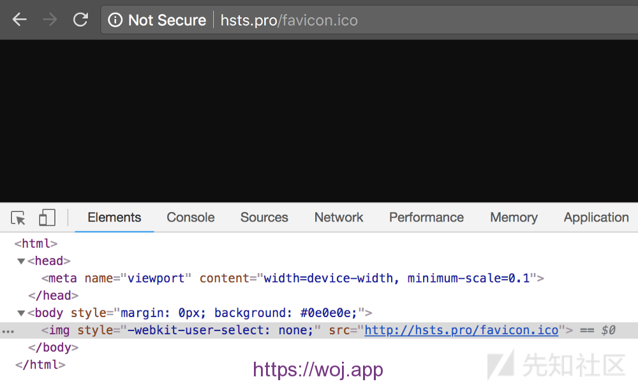The height and width of the screenshot is (384, 638).
Task: Activate the inspect element picker tool
Action: (x=19, y=218)
